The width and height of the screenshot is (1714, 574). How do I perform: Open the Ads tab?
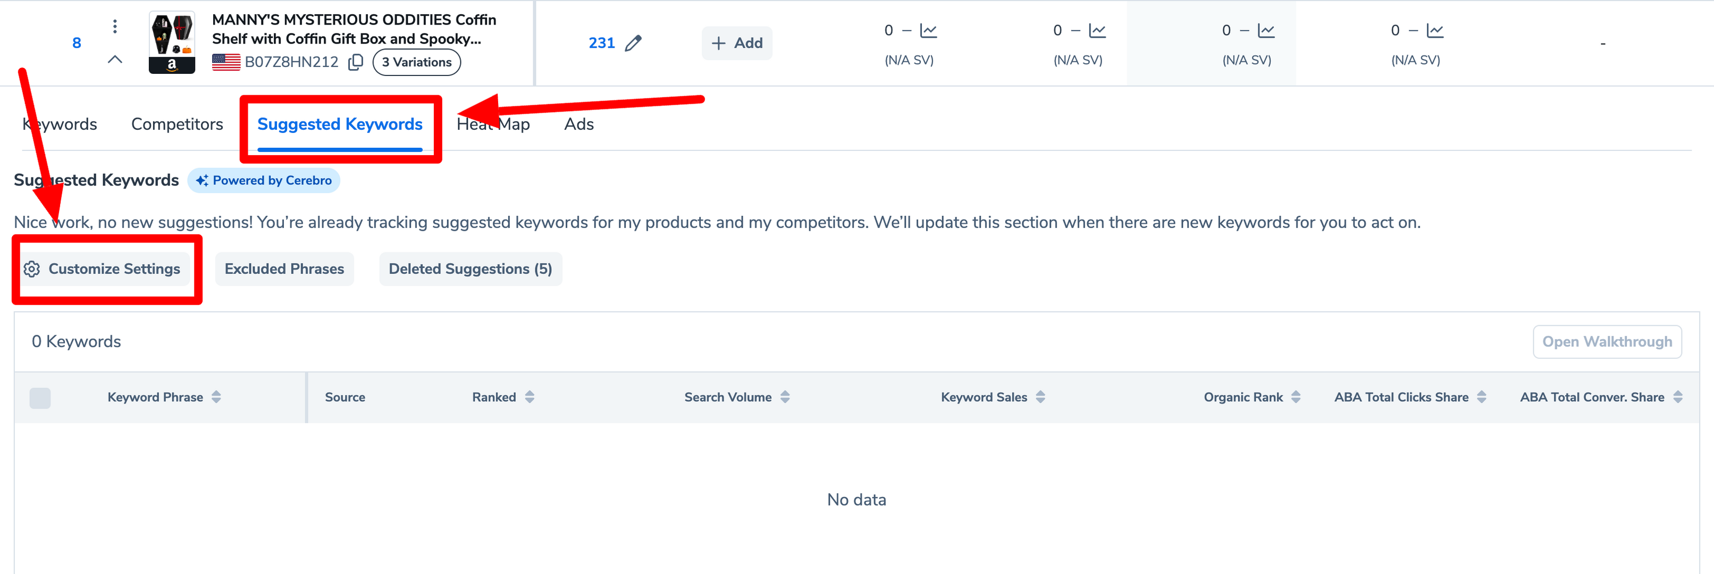click(x=578, y=124)
